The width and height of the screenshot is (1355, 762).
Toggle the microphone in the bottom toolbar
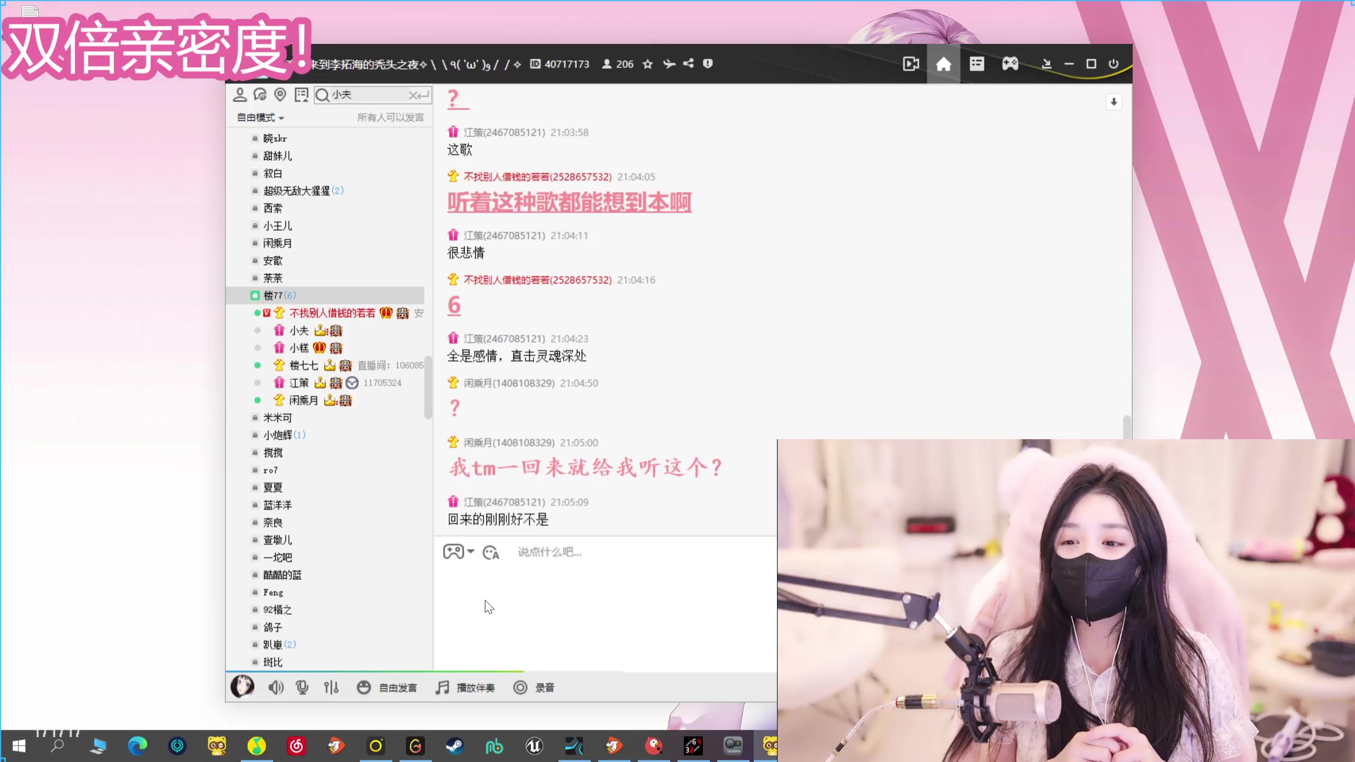302,687
